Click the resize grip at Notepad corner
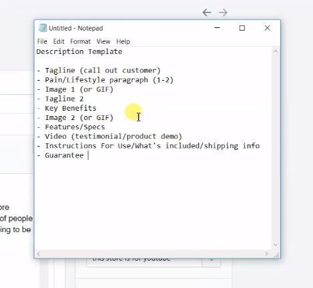This screenshot has width=313, height=288. (x=276, y=255)
